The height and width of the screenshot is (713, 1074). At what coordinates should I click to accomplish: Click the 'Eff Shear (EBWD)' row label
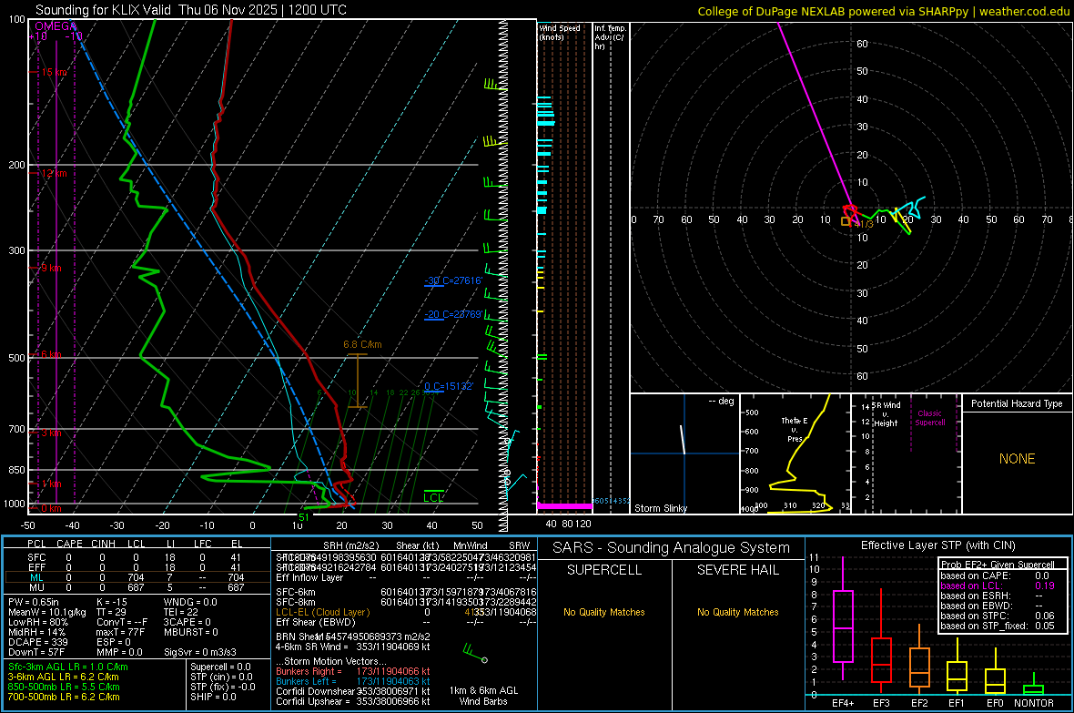pyautogui.click(x=316, y=623)
